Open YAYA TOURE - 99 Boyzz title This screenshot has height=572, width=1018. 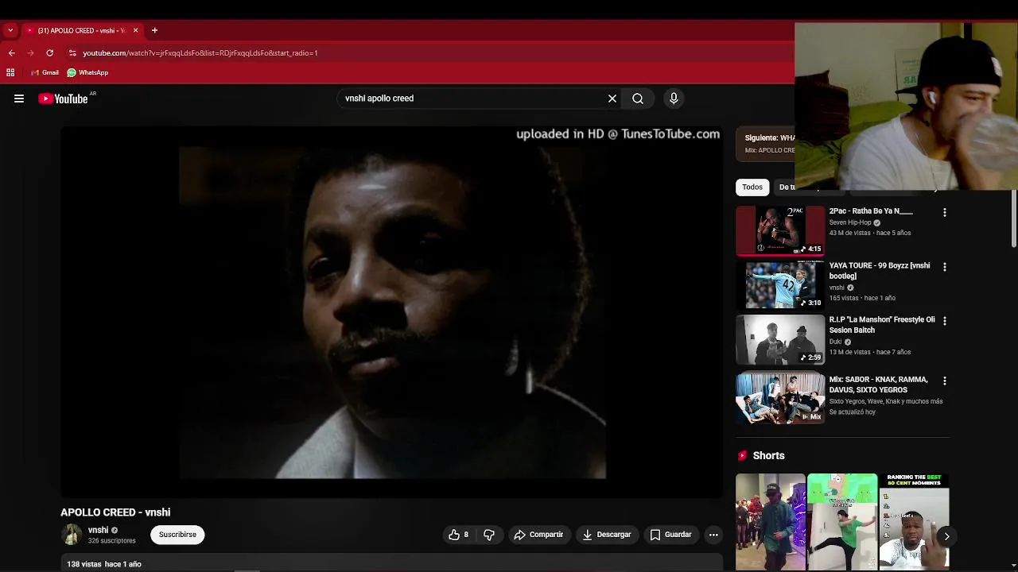880,271
